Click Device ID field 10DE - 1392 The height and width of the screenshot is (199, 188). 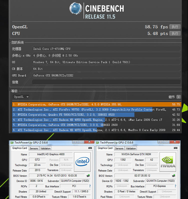(x=122, y=181)
